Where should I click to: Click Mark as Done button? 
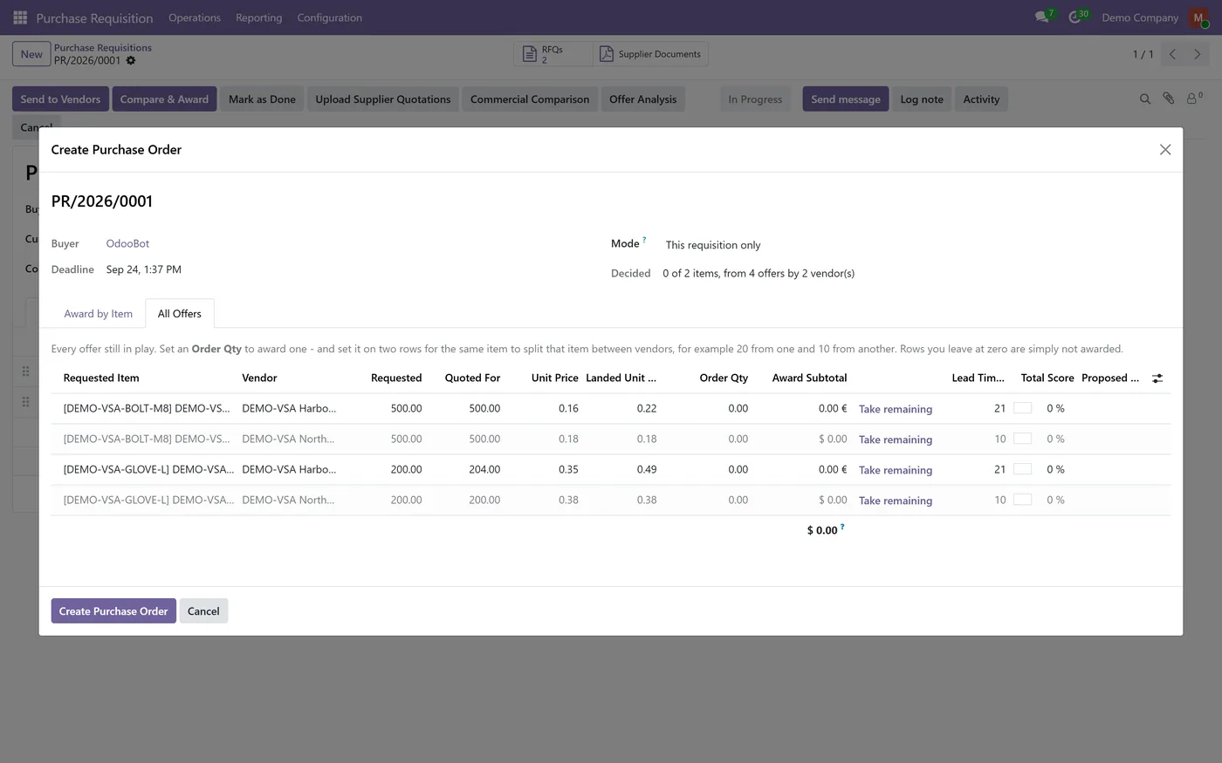point(262,99)
